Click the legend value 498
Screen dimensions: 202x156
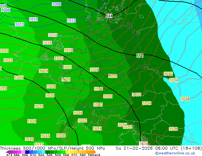pyautogui.click(x=25, y=155)
